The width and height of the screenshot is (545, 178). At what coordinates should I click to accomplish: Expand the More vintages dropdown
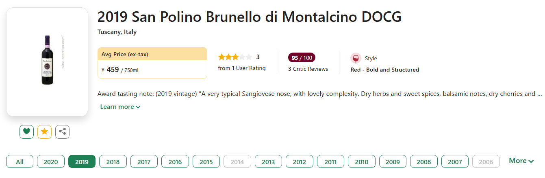point(521,161)
